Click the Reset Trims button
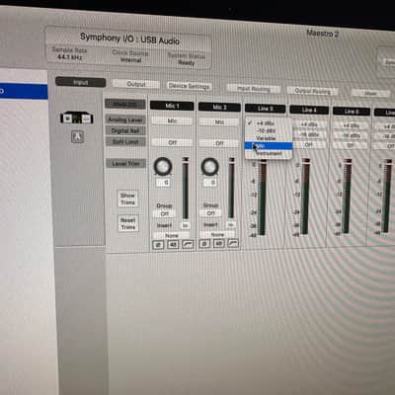Viewport: 395px width, 395px height. click(128, 223)
